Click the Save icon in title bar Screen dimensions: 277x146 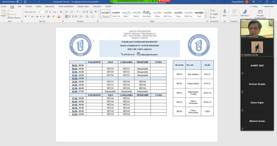(x=25, y=2)
